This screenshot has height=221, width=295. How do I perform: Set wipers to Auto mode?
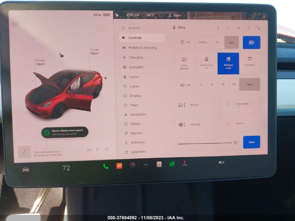coord(250,84)
